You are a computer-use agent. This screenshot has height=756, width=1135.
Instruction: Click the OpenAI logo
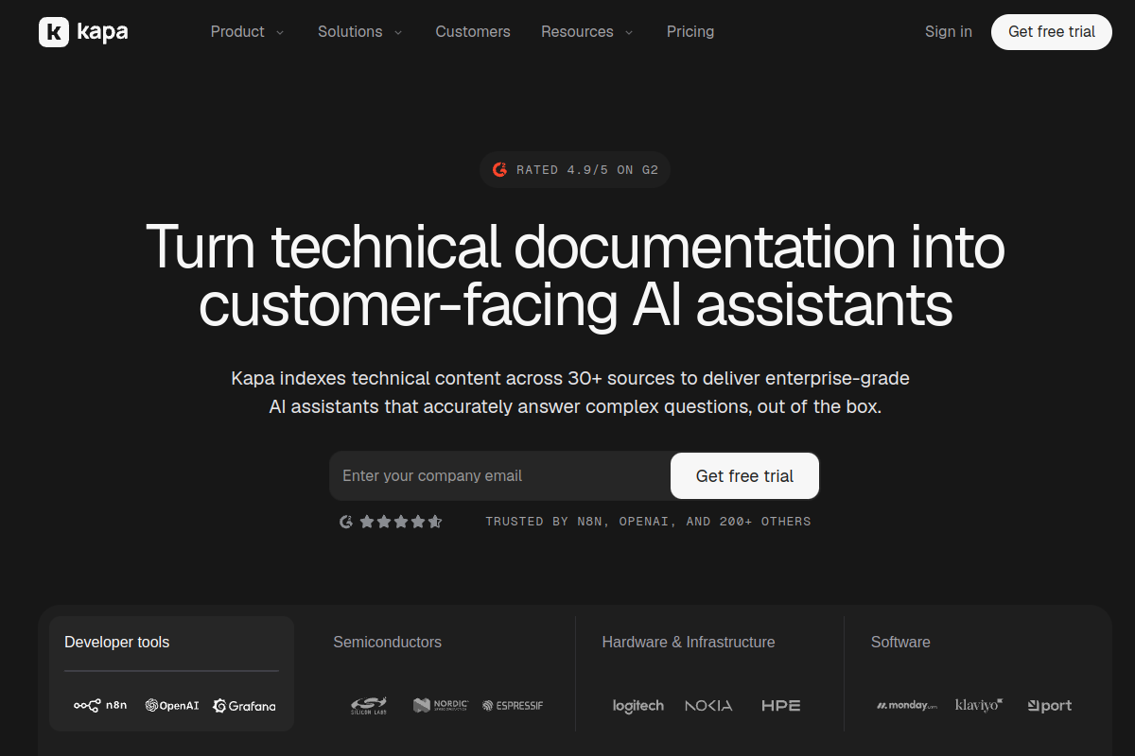pyautogui.click(x=172, y=706)
